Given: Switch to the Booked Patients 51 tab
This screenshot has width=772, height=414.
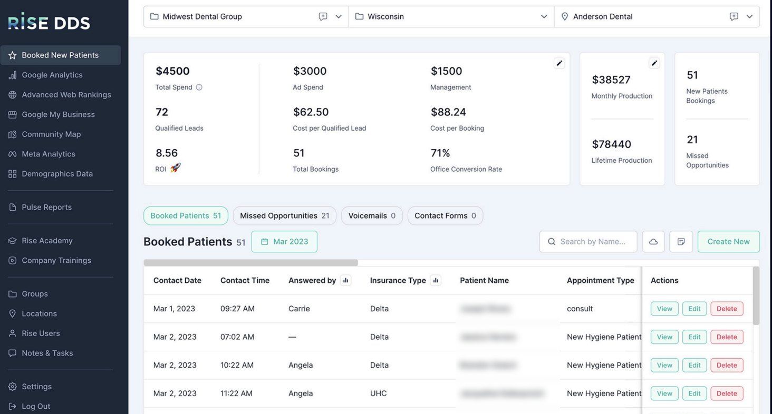Looking at the screenshot, I should point(186,216).
